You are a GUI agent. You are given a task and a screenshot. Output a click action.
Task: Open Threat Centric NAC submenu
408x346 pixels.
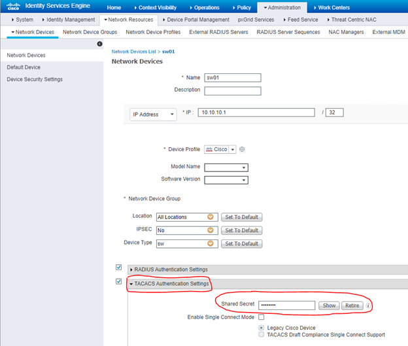click(x=352, y=20)
